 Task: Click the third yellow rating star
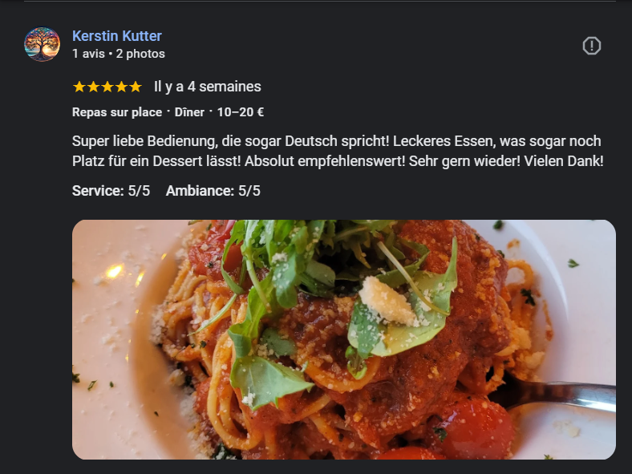click(107, 87)
